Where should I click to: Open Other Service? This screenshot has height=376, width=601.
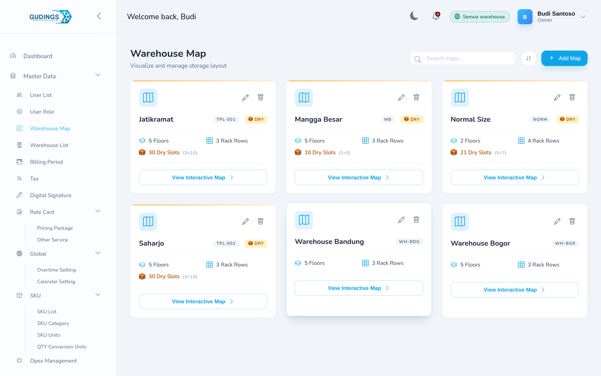point(52,240)
